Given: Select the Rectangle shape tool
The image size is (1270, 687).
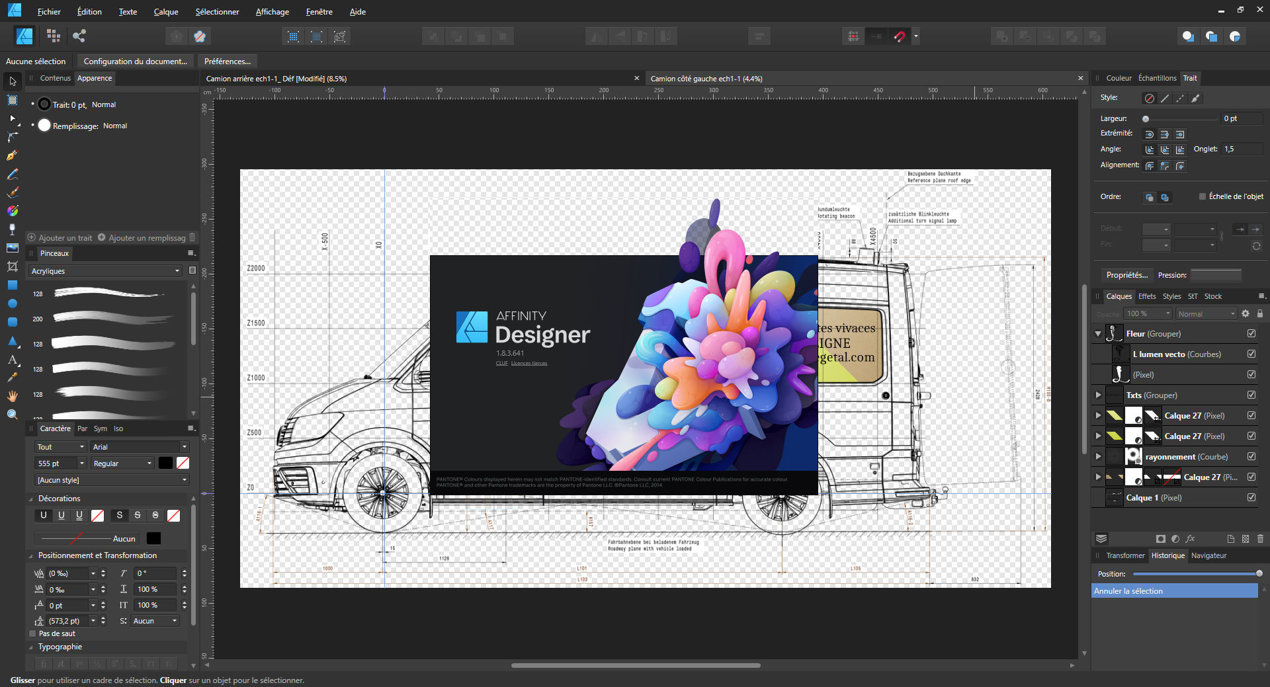Looking at the screenshot, I should click(12, 285).
